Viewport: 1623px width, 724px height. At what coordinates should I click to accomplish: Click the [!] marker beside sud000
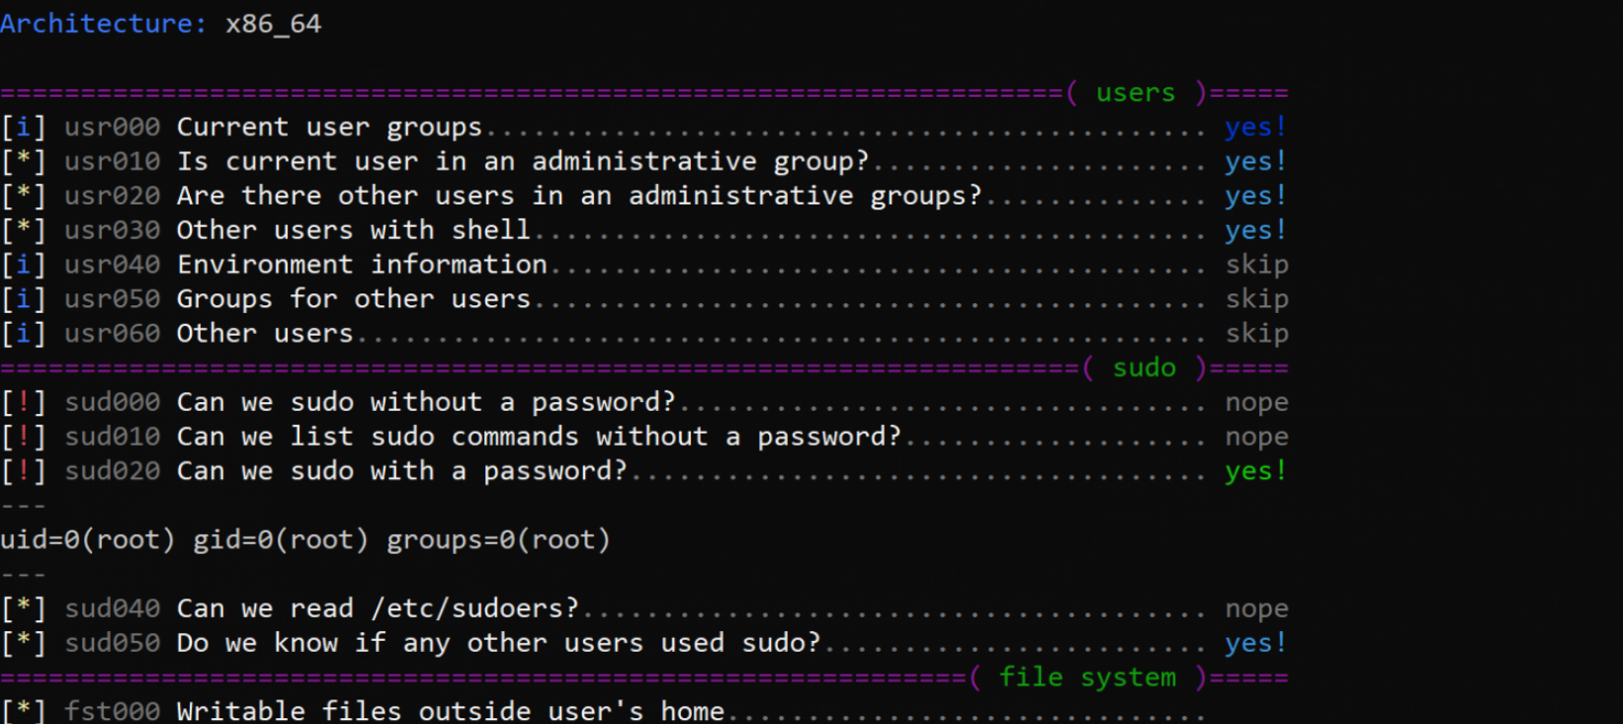click(23, 403)
